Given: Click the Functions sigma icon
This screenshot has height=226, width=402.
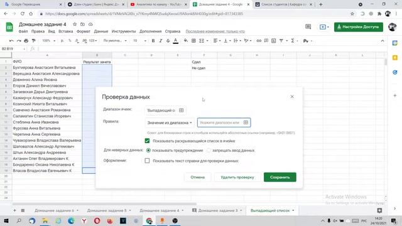Looking at the screenshot, I should click(x=293, y=41).
